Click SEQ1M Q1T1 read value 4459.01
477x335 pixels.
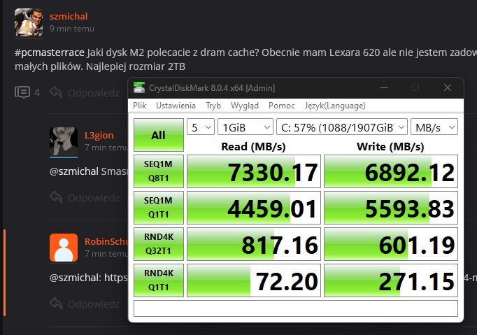[x=254, y=208]
